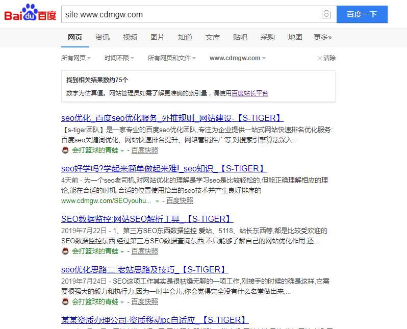This screenshot has height=329, width=407.
Task: Expand 所有网页和文件 file type dropdown
Action: click(171, 58)
